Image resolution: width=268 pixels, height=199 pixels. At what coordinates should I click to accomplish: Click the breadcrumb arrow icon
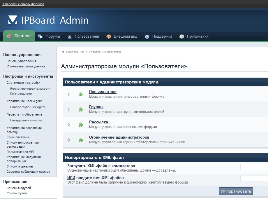[x=63, y=52]
